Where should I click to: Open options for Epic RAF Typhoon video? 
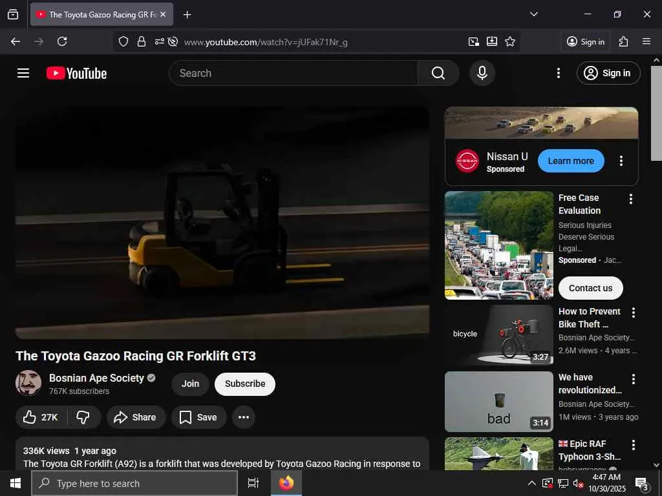pyautogui.click(x=634, y=444)
